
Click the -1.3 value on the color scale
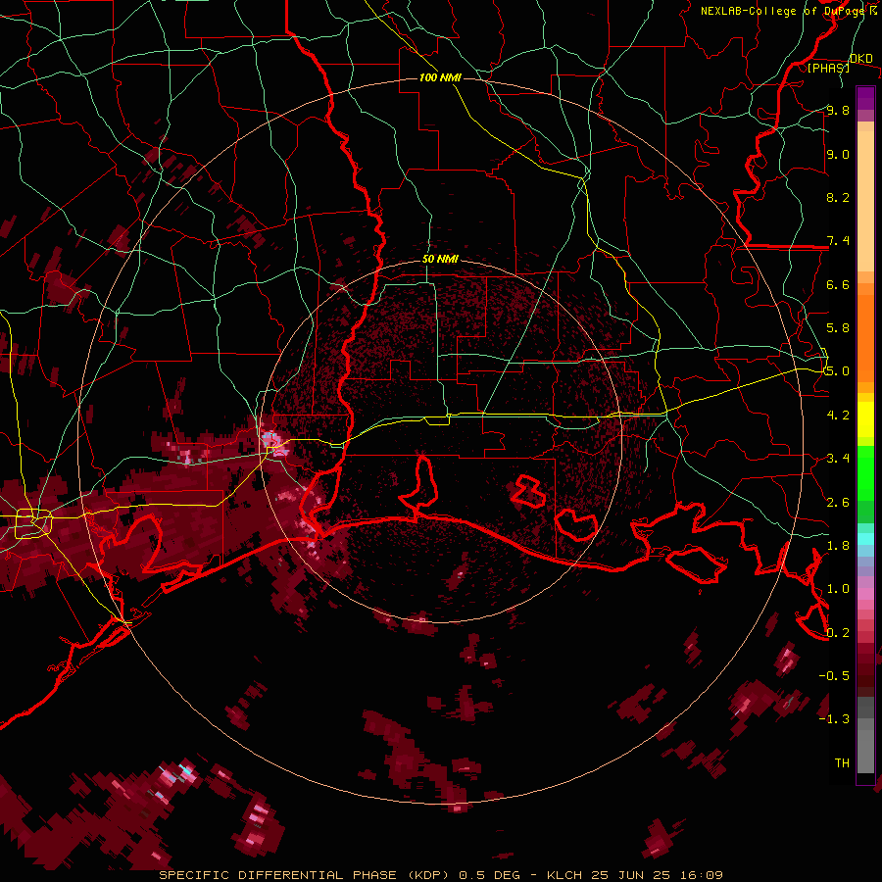click(x=834, y=719)
